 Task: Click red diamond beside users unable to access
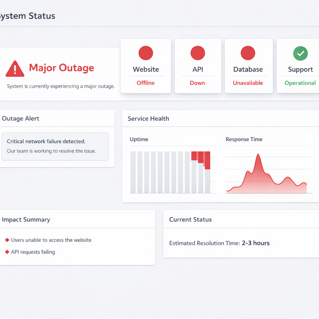pos(7,240)
